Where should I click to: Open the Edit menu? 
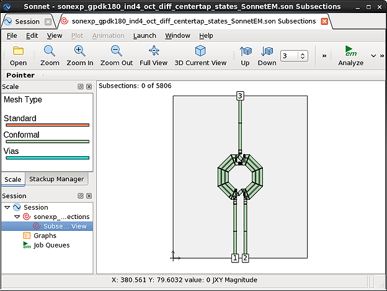point(32,35)
